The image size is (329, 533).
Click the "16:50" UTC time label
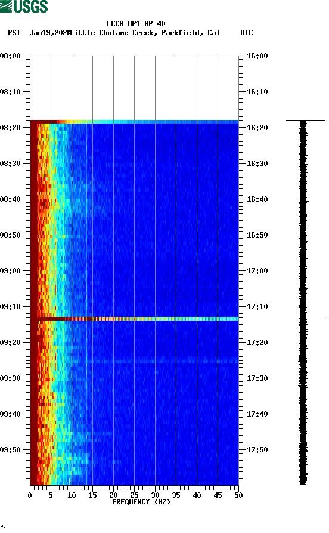257,235
